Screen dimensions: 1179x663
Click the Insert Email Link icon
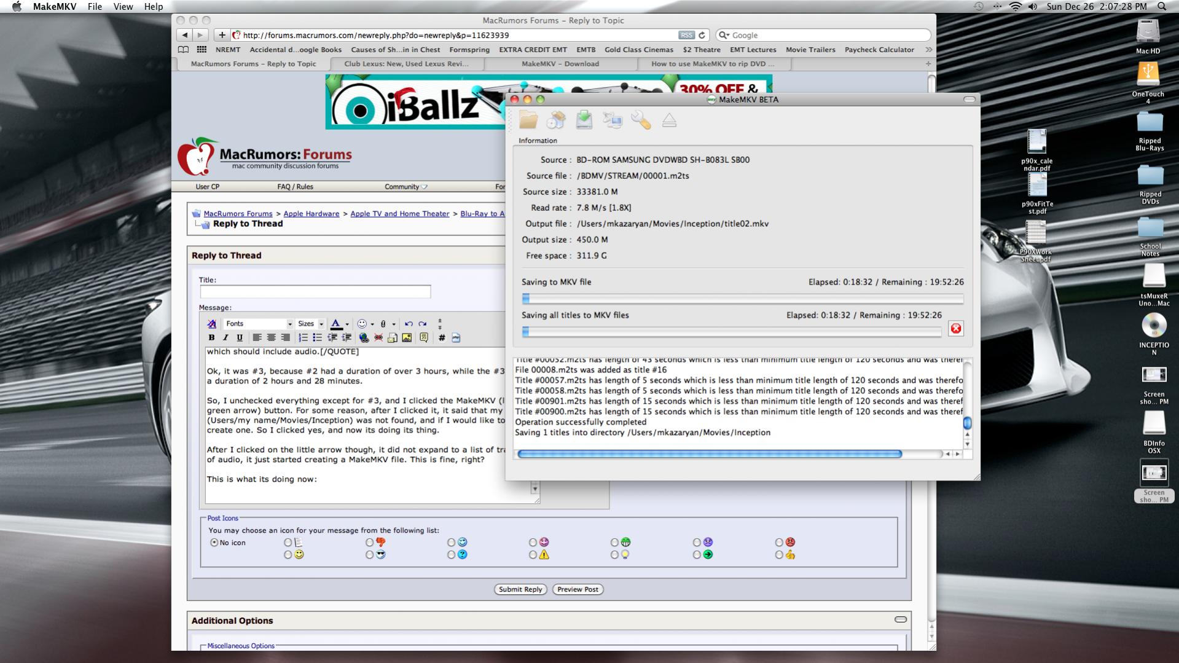pos(392,337)
